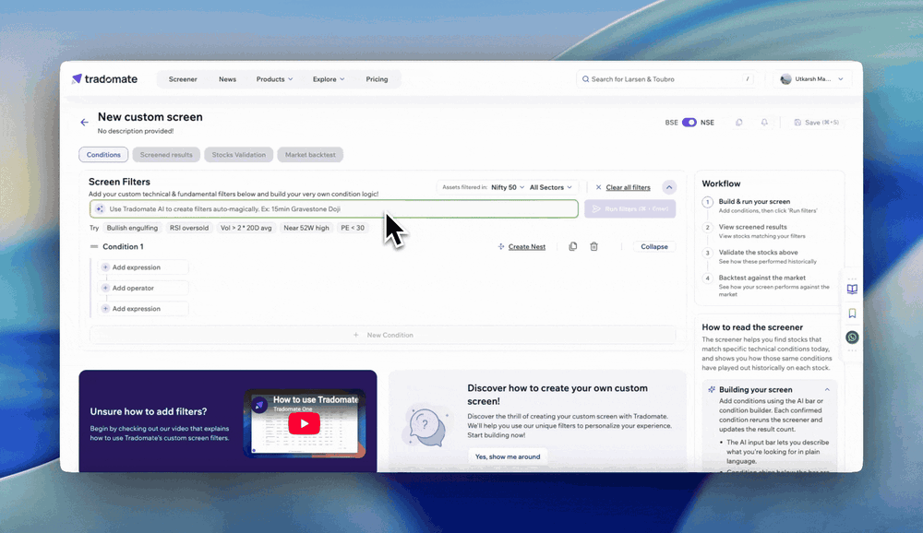The image size is (923, 533).
Task: Switch to the Market backtest tab
Action: (310, 155)
